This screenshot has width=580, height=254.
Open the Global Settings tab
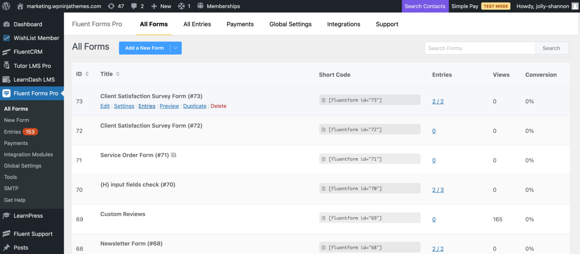click(x=290, y=24)
